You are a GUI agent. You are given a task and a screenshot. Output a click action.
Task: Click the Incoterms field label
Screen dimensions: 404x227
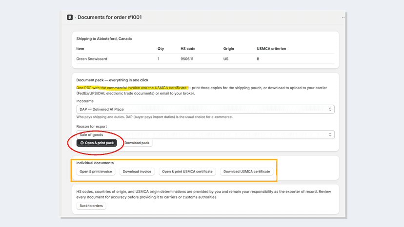85,101
